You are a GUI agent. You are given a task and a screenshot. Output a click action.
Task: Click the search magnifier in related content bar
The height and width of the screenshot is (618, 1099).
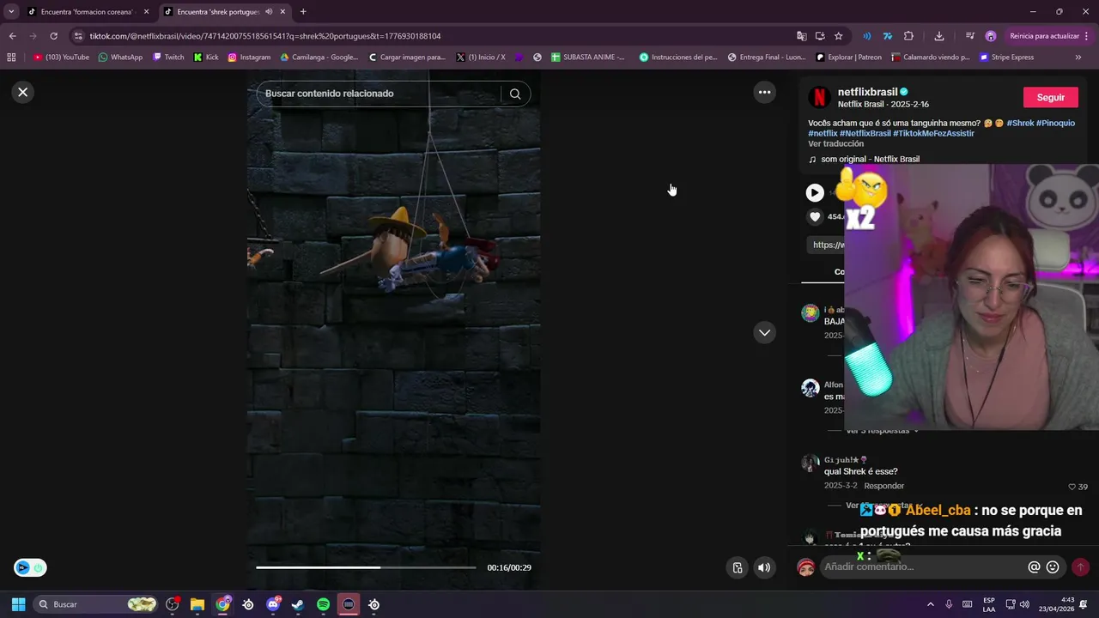515,94
